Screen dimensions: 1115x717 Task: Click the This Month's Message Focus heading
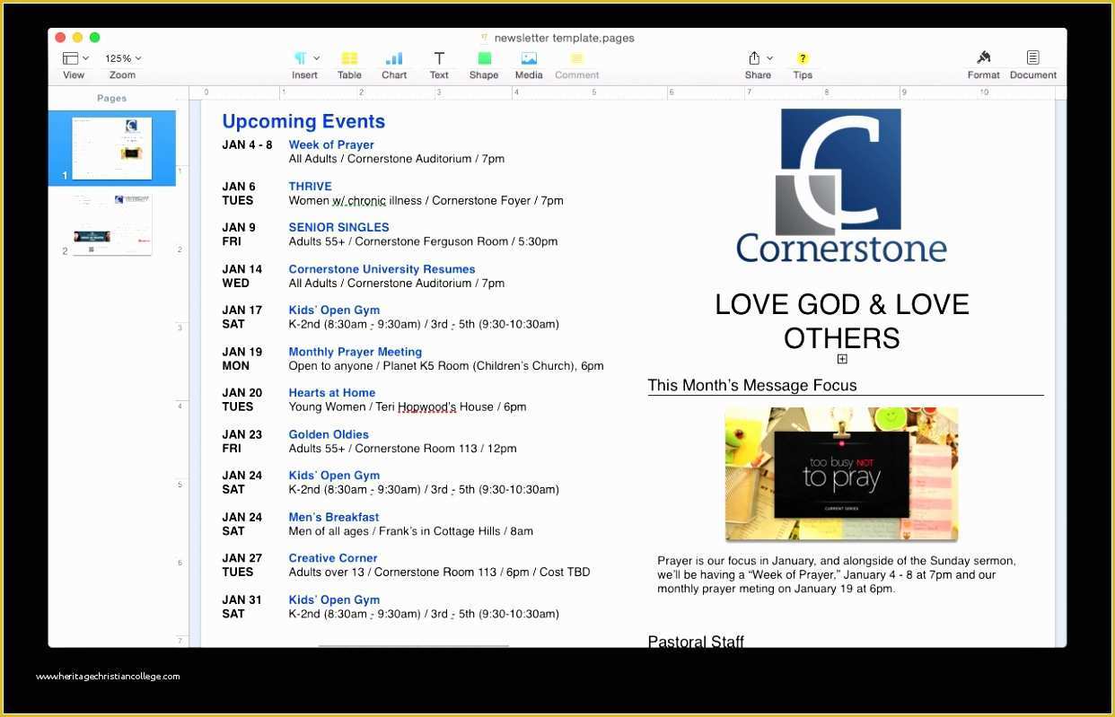(x=752, y=385)
